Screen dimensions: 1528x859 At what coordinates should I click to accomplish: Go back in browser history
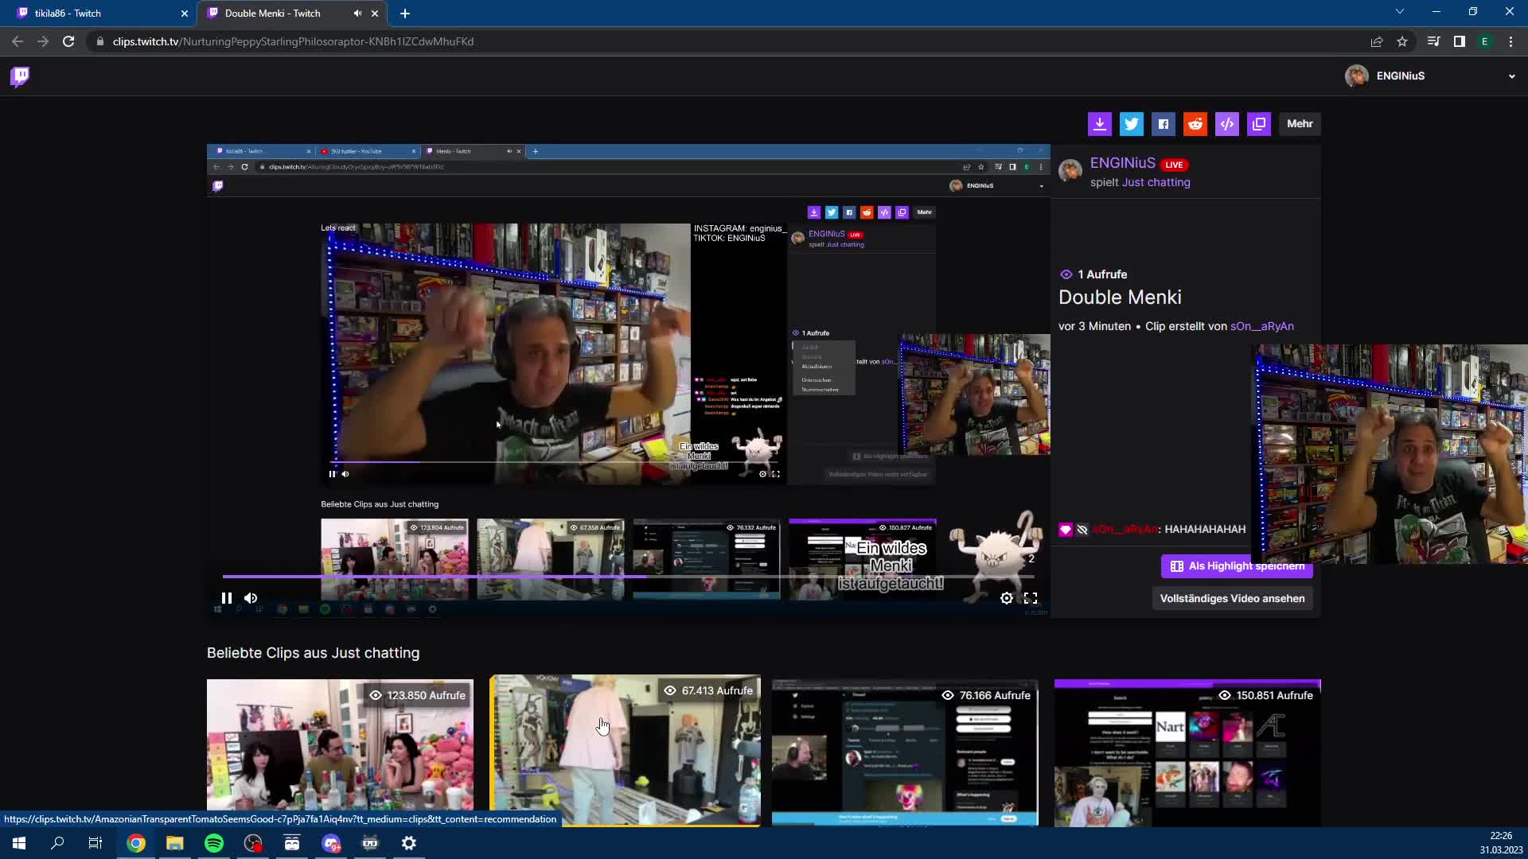click(x=18, y=41)
